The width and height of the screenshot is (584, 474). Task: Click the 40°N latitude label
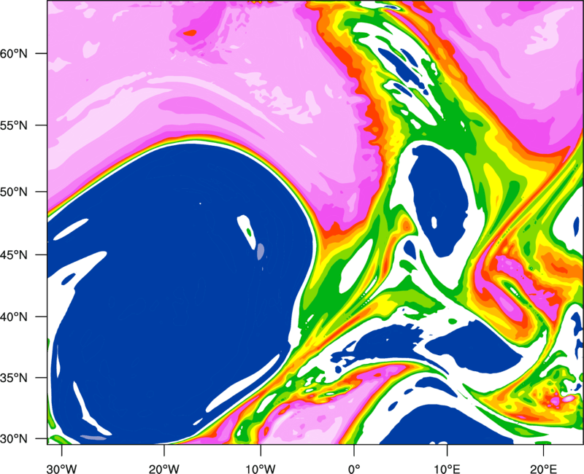click(x=14, y=317)
